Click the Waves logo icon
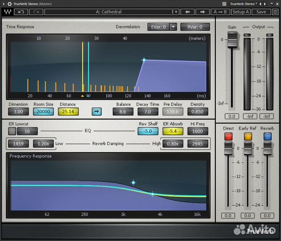 [8, 12]
